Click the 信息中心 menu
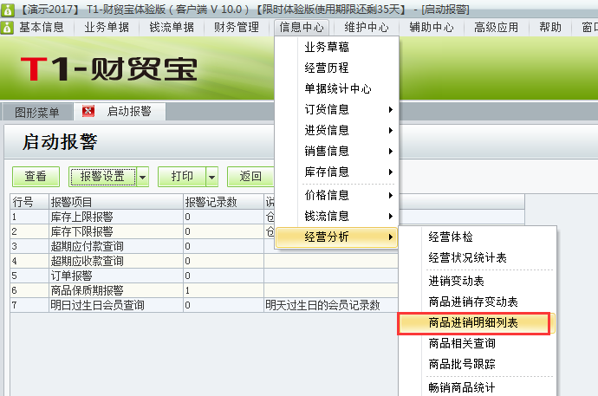 pos(302,28)
